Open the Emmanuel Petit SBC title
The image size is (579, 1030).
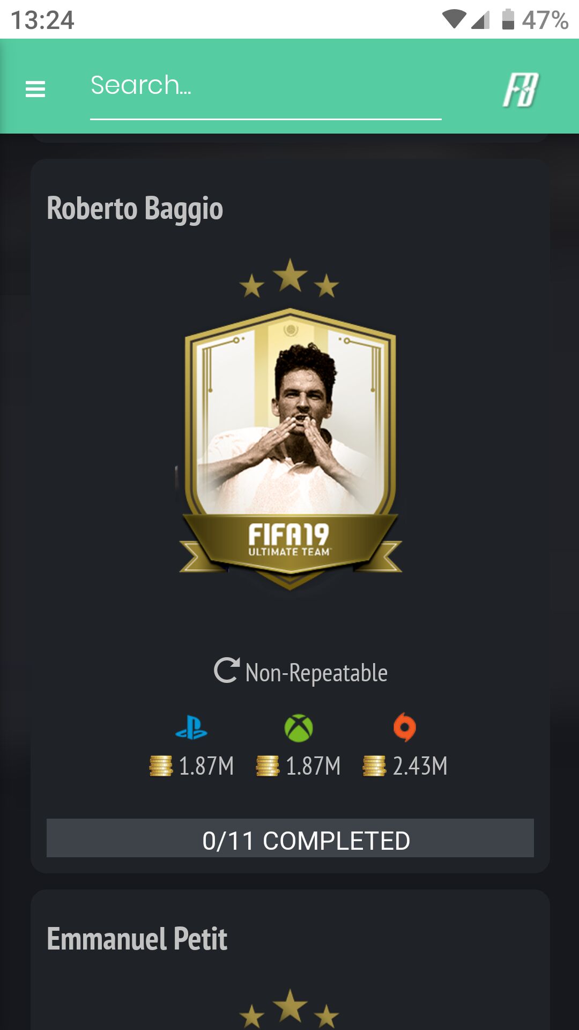pyautogui.click(x=137, y=939)
